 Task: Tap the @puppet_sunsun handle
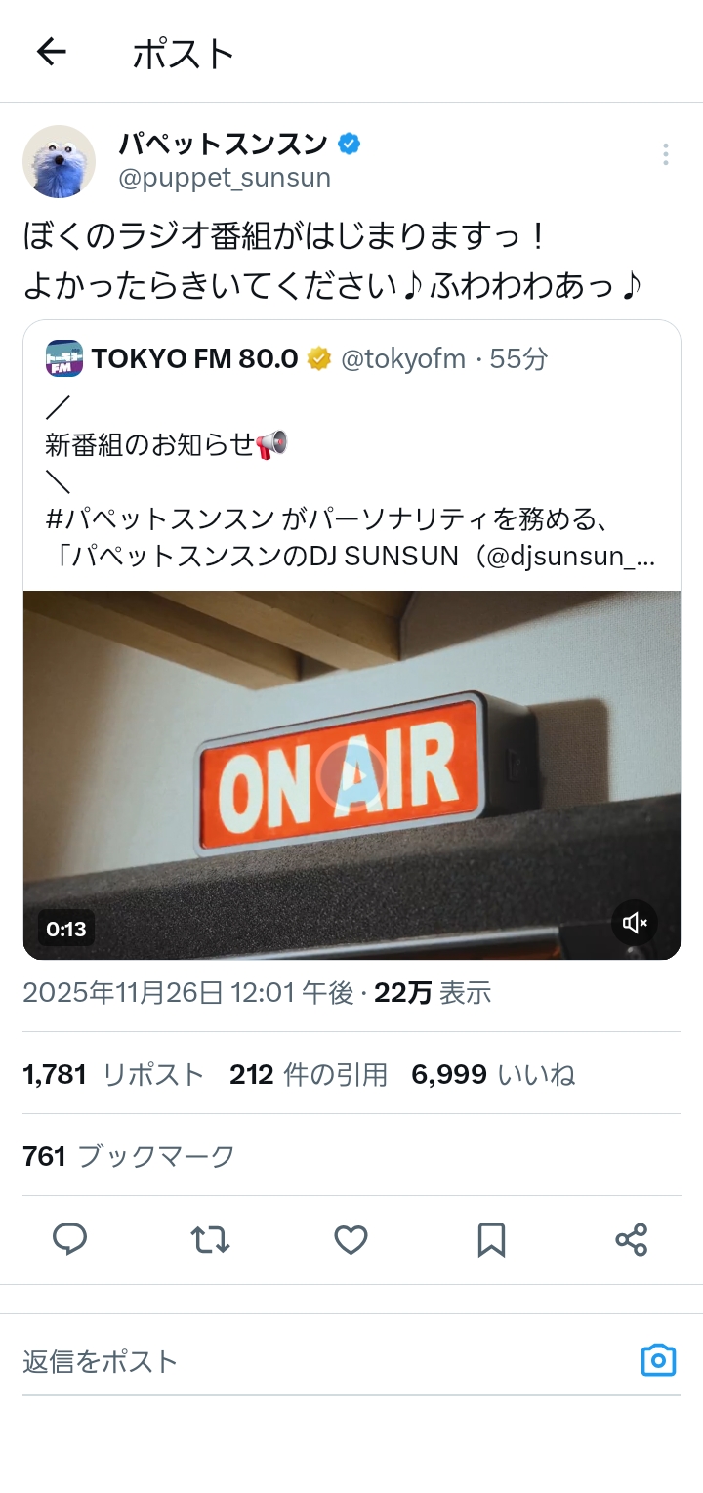225,178
